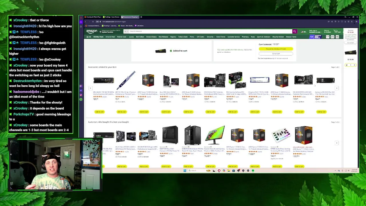This screenshot has width=366, height=206.
Task: Click Proceed to checkout (1 item) button
Action: click(276, 49)
